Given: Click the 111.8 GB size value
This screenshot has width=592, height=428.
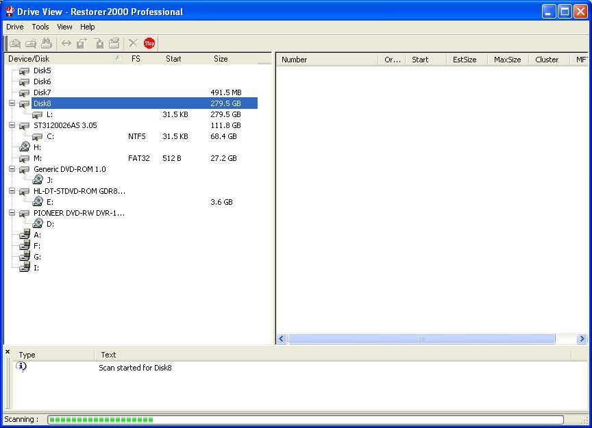Looking at the screenshot, I should pyautogui.click(x=225, y=126).
